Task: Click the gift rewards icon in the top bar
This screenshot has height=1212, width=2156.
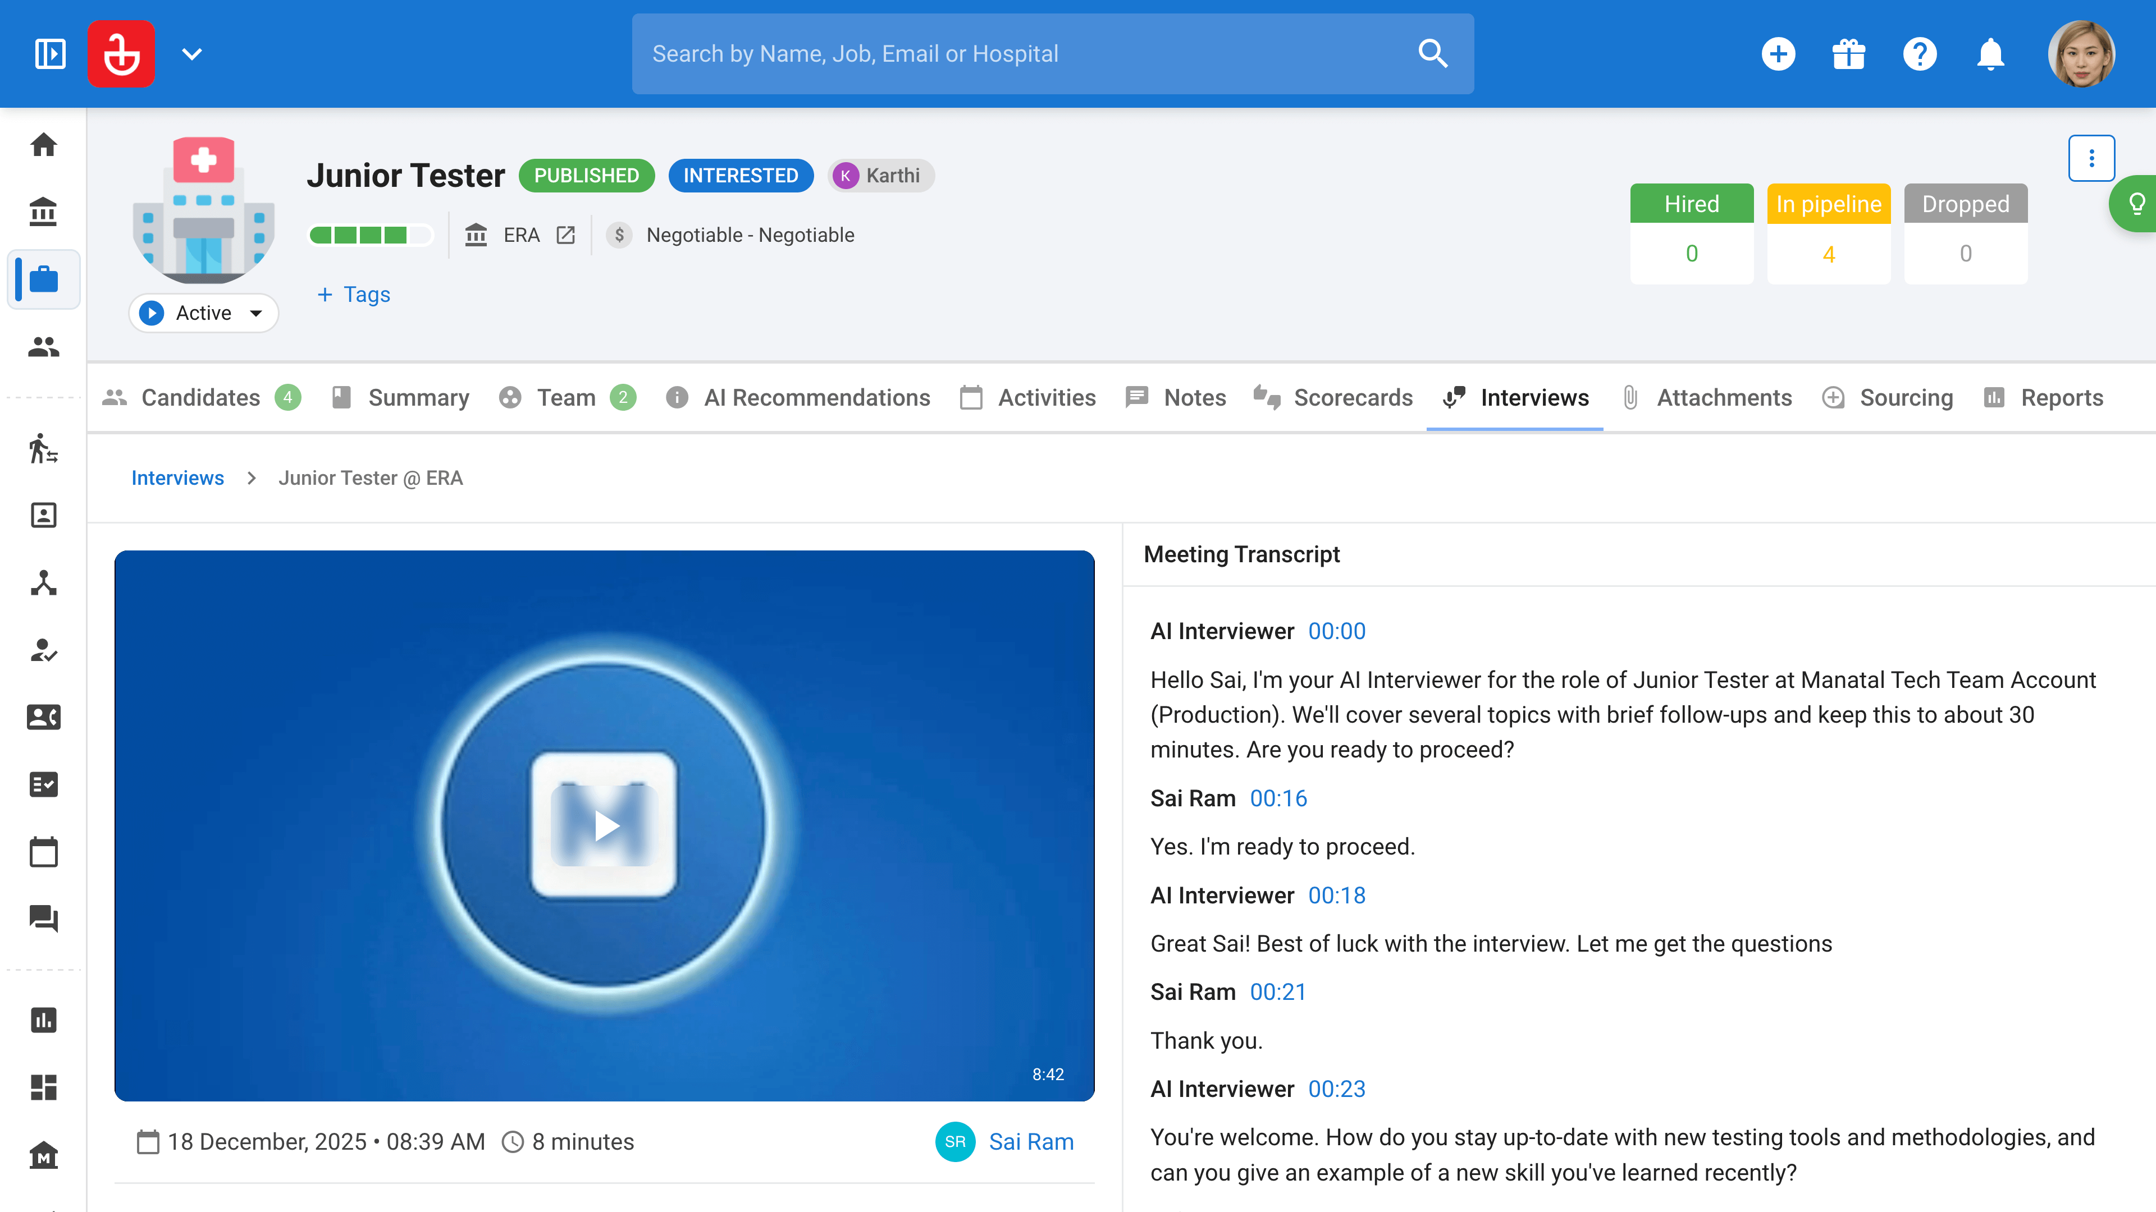Action: click(x=1849, y=53)
